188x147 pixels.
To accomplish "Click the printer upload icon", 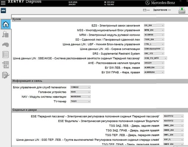I will (x=182, y=10).
